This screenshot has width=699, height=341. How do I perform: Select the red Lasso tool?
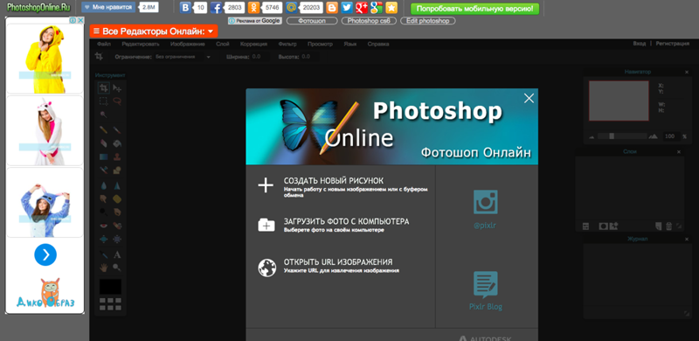(117, 101)
